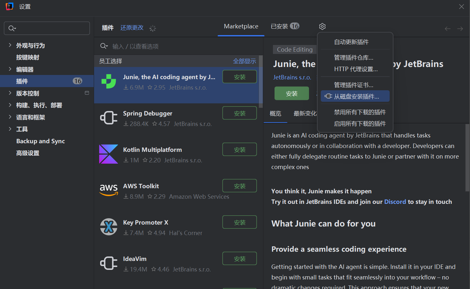Expand the 外观与行为 settings node
Viewport: 470px width, 289px height.
[x=10, y=45]
